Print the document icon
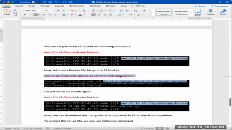 point(71,2)
